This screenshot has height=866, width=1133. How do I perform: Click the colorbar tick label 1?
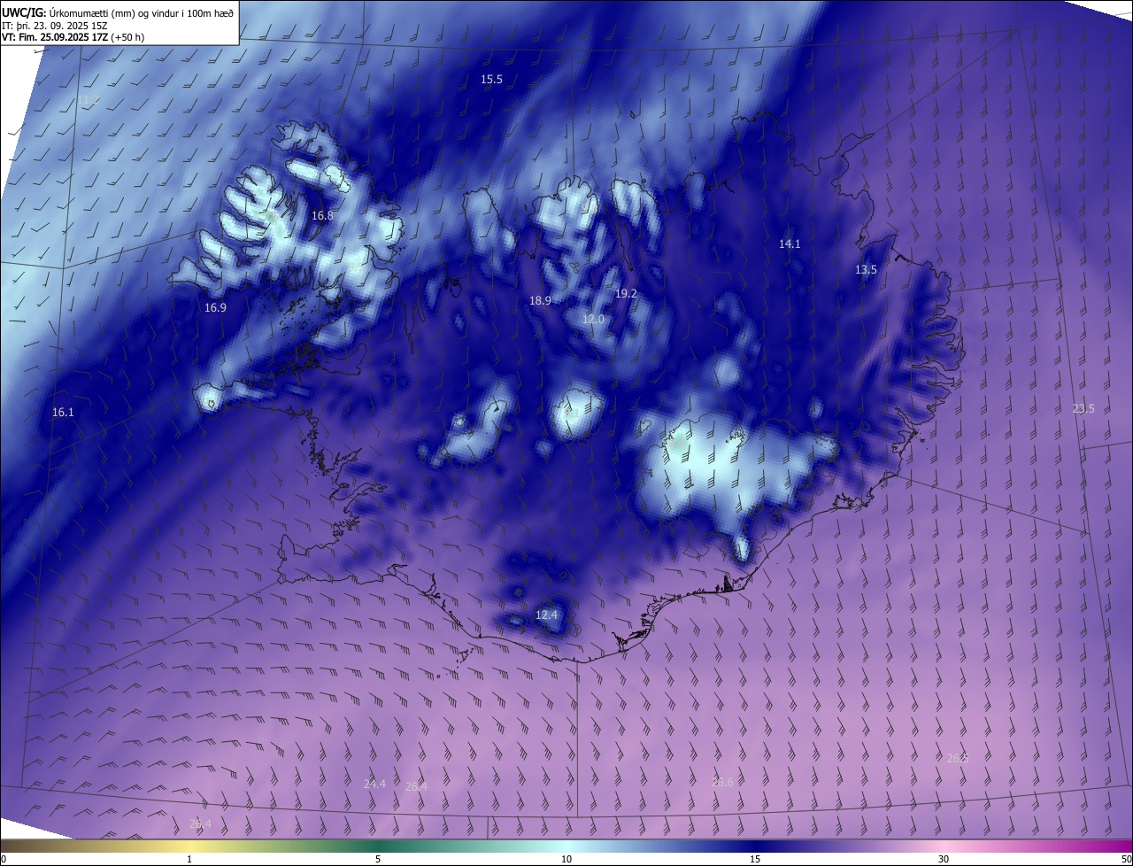[x=189, y=860]
